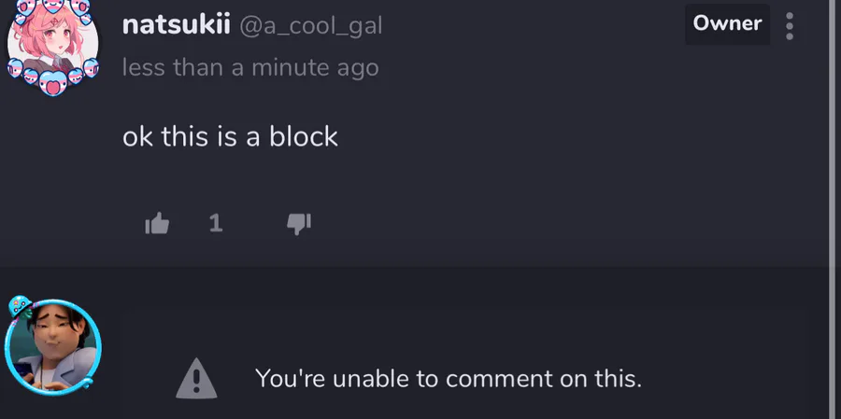Open the profile via natsukii display name
Image resolution: width=841 pixels, height=419 pixels.
pyautogui.click(x=176, y=24)
